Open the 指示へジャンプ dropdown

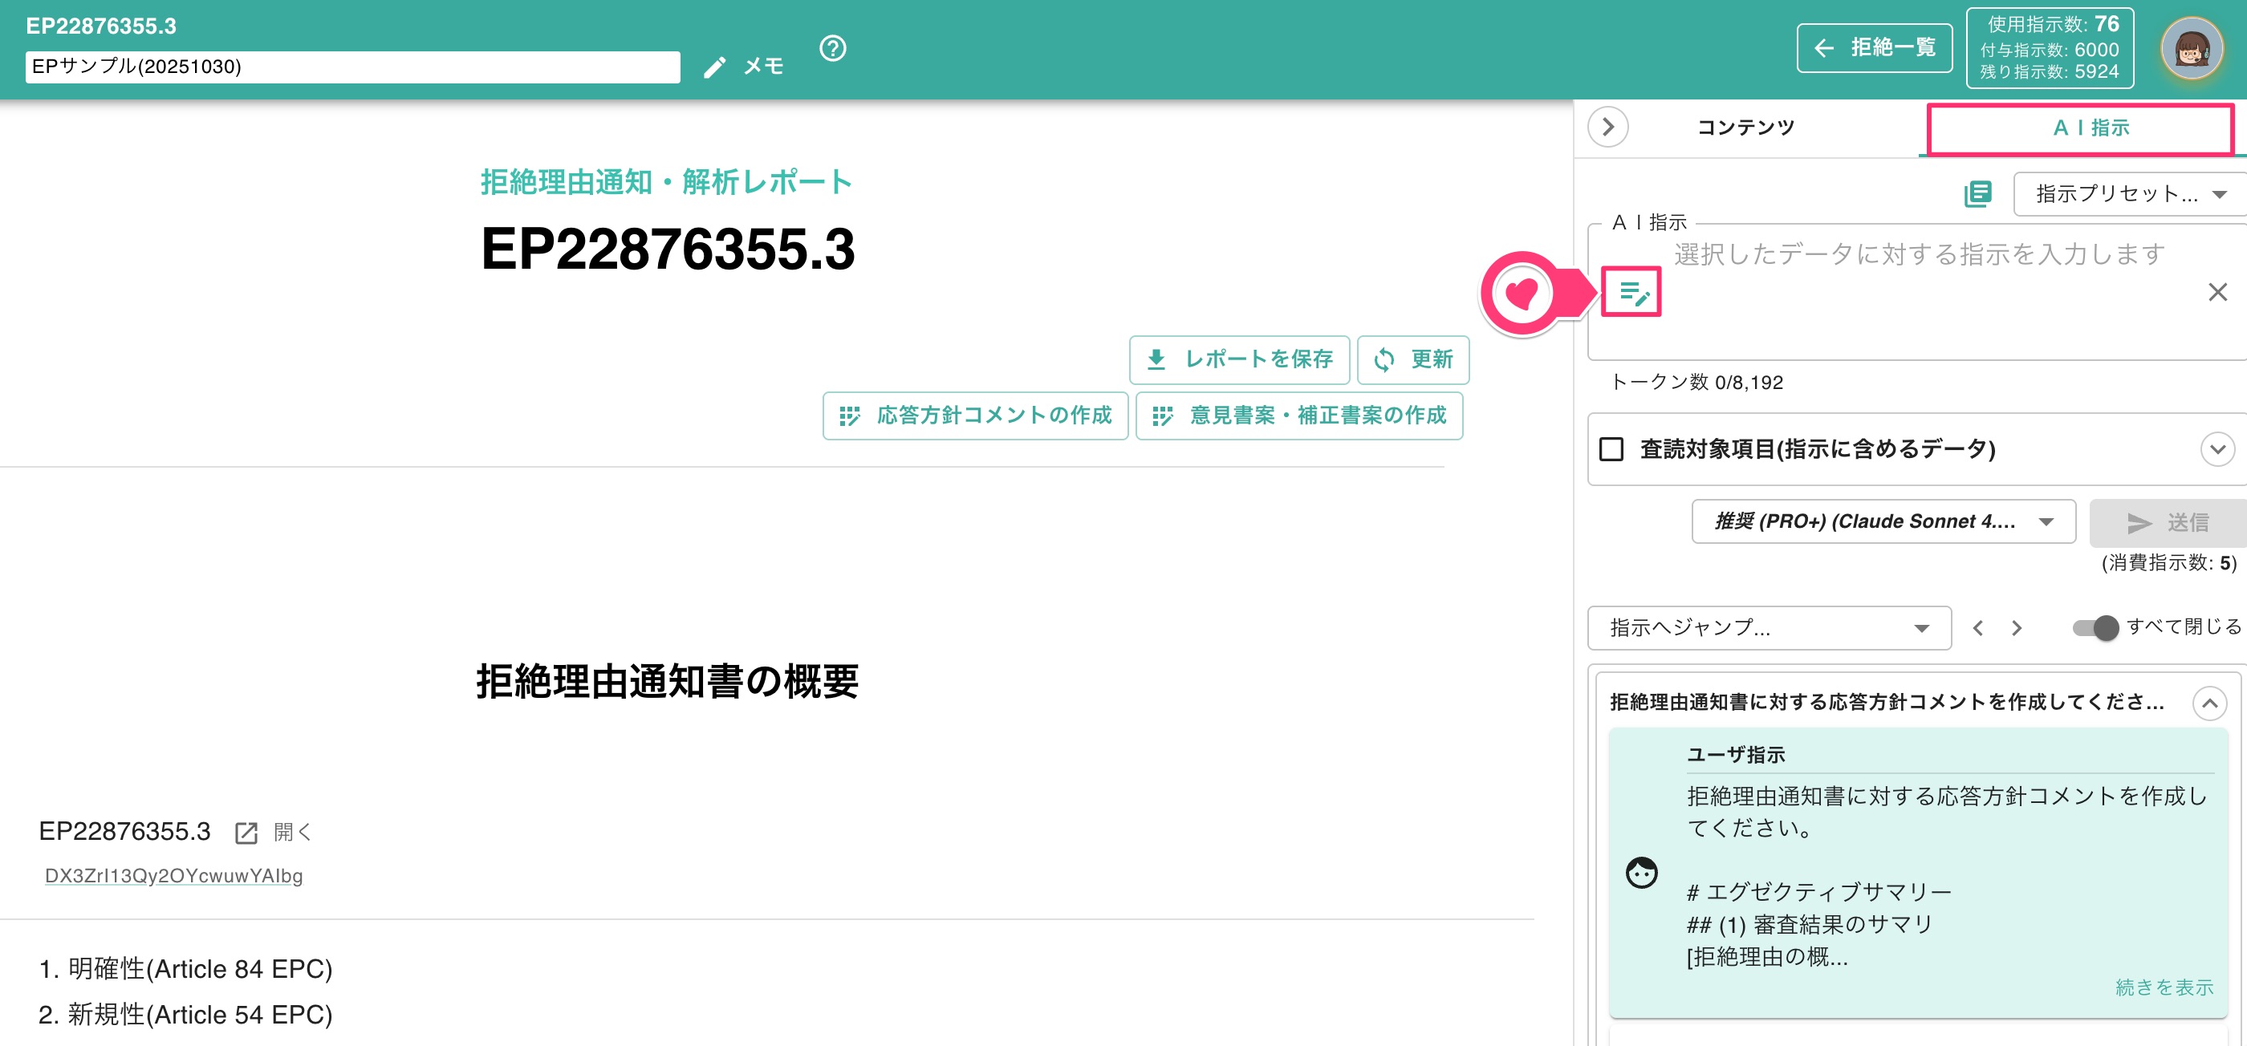point(1769,627)
